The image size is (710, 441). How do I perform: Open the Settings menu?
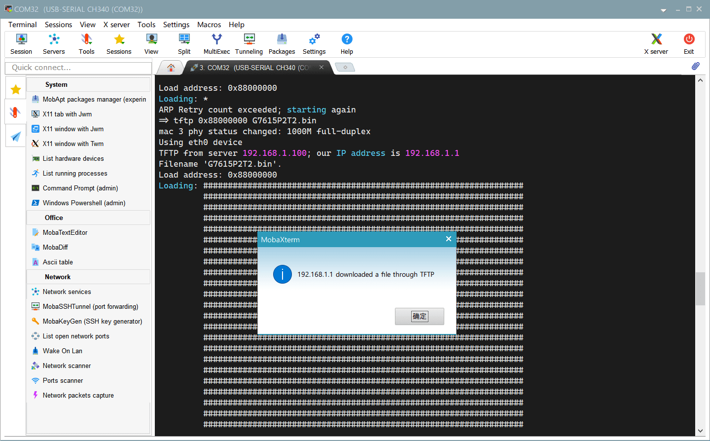coord(176,25)
